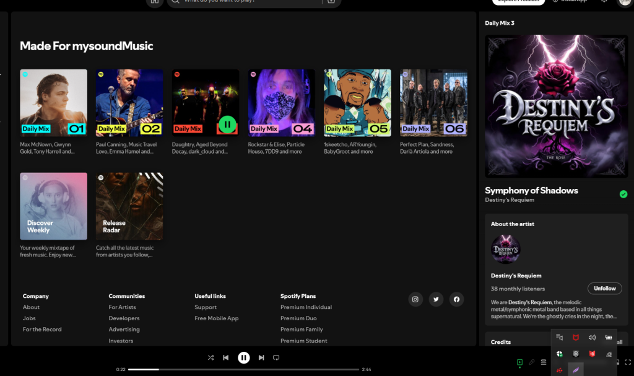
Task: Click the round Destiny's Requiem artist avatar
Action: (505, 249)
